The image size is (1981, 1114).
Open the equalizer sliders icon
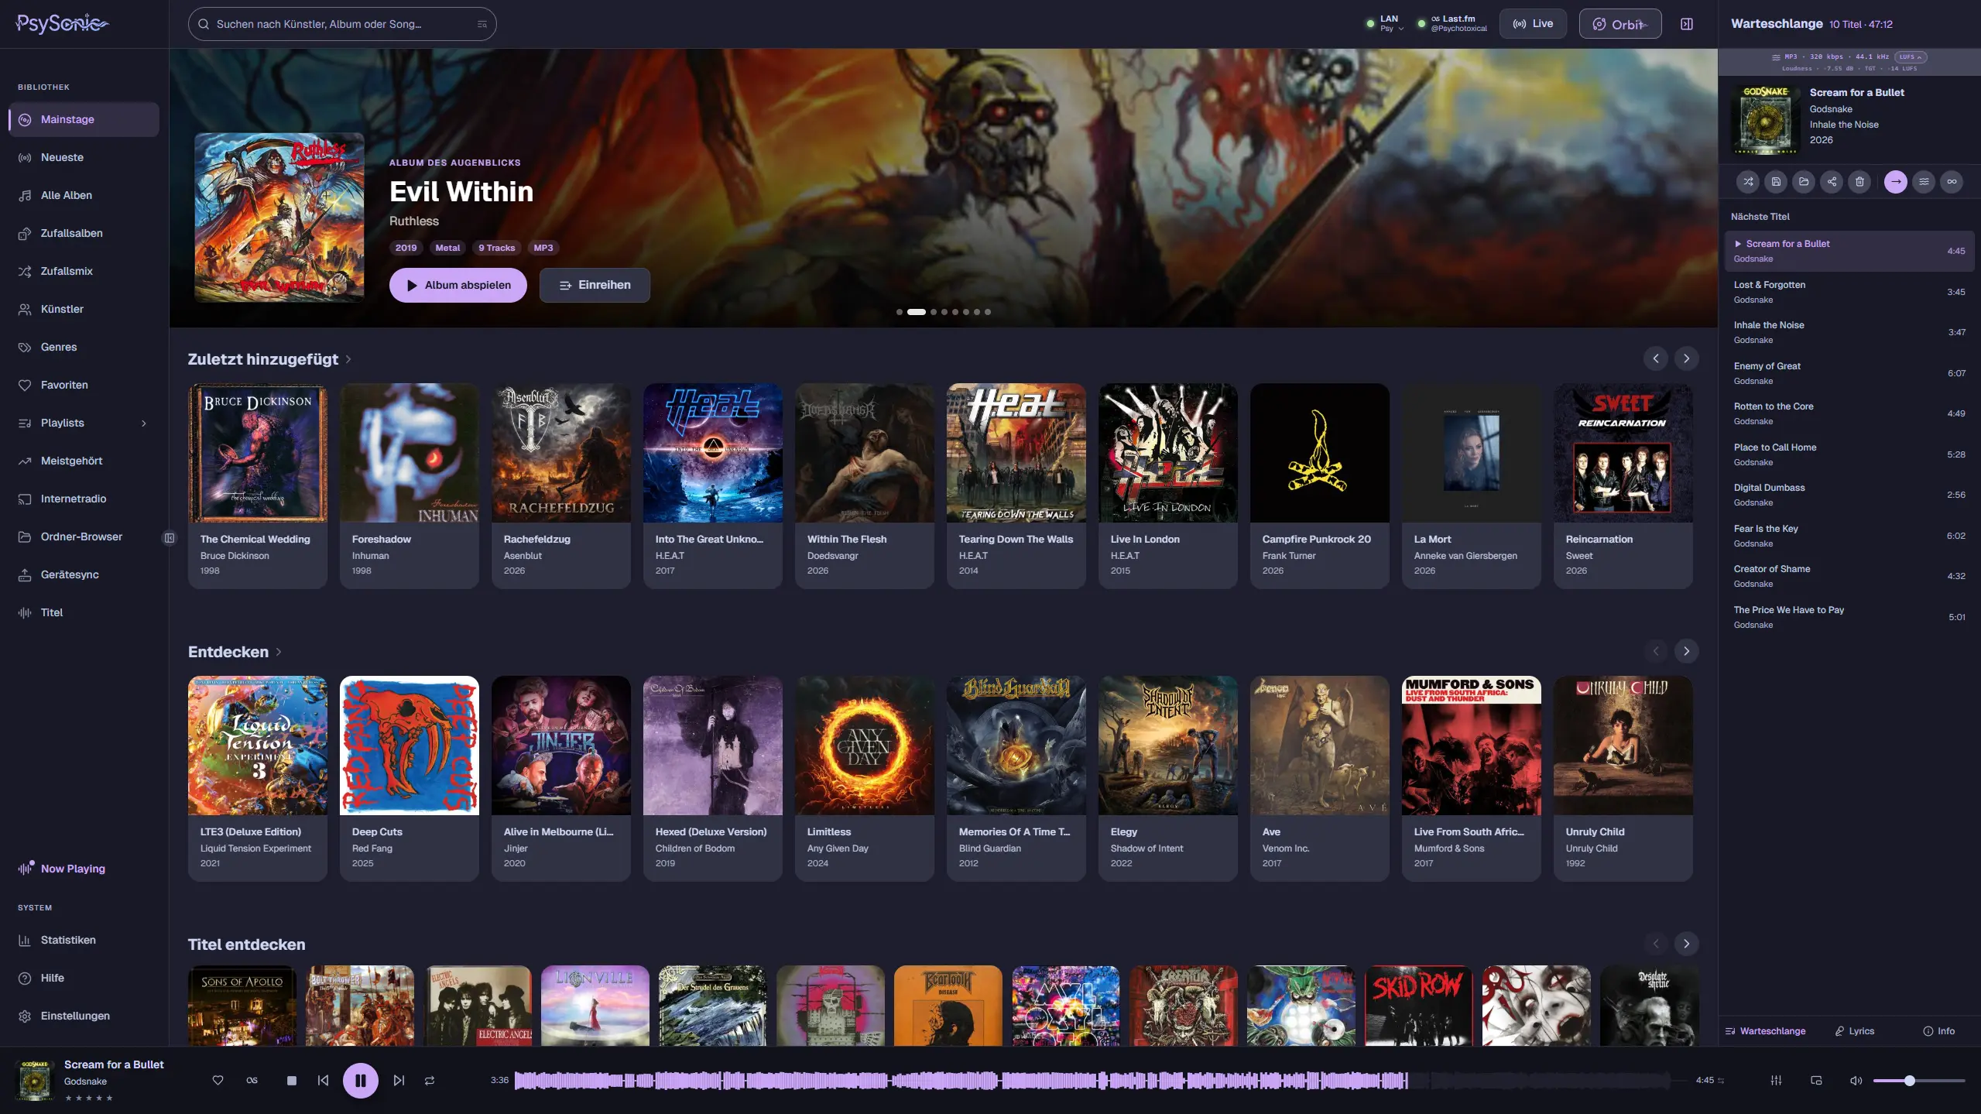[1777, 1081]
